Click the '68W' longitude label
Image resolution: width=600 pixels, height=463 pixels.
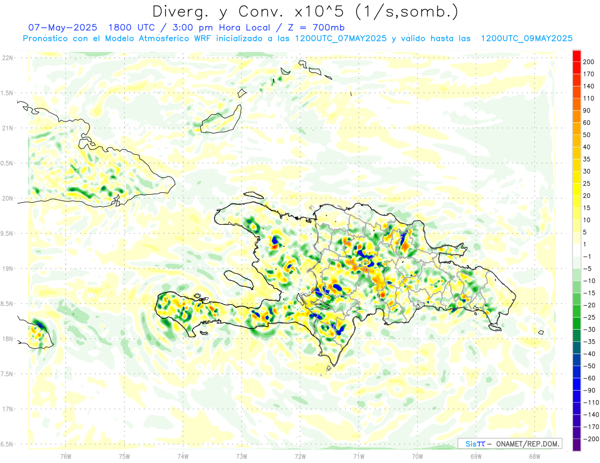[534, 456]
